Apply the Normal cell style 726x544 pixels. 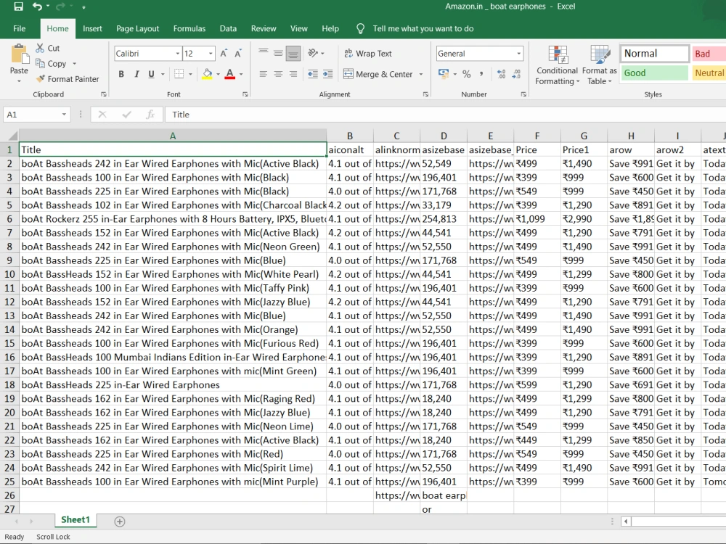coord(652,53)
